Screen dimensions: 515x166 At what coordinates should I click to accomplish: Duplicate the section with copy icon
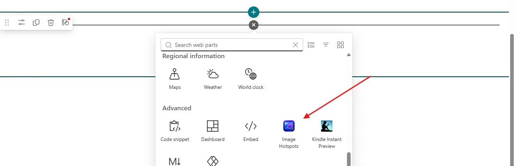(36, 23)
